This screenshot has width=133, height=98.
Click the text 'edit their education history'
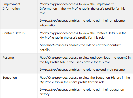[82, 92]
